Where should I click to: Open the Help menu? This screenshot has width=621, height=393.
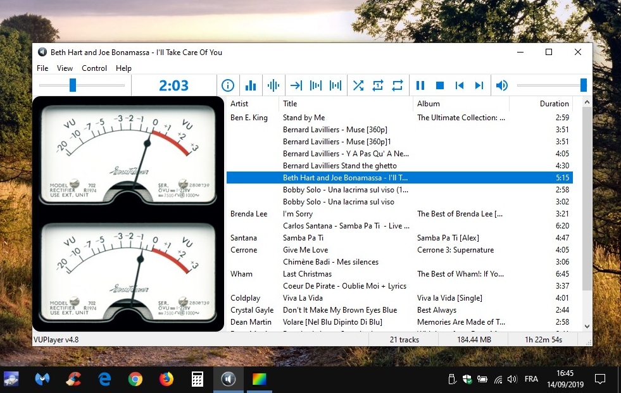click(x=123, y=68)
